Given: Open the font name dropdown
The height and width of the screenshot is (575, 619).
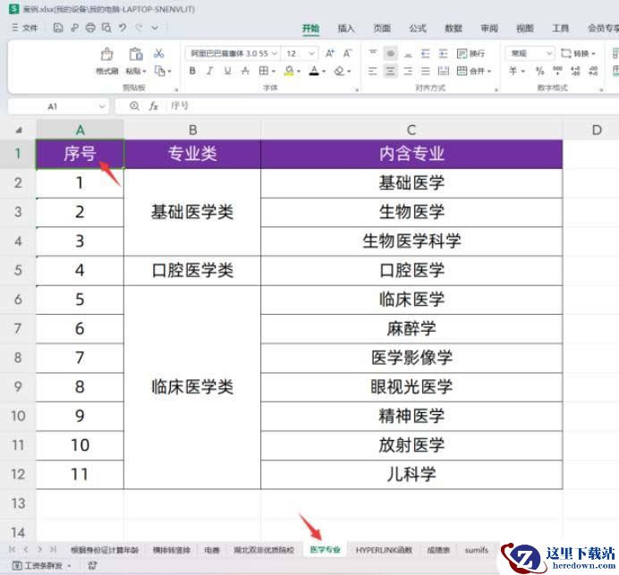Looking at the screenshot, I should click(x=230, y=54).
